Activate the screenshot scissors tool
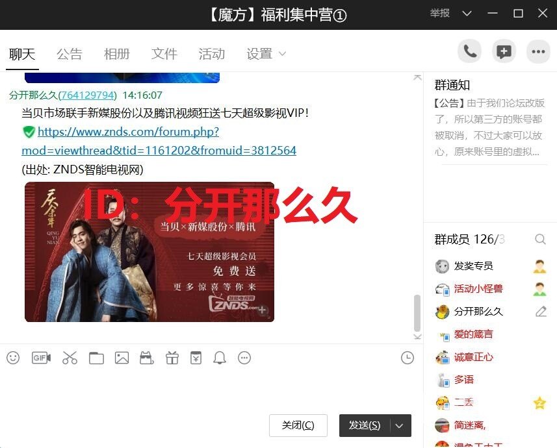Screen dimensions: 557x448 70,358
